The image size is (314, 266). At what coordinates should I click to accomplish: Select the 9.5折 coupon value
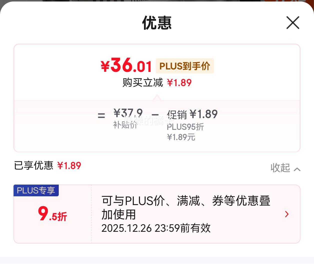(52, 214)
